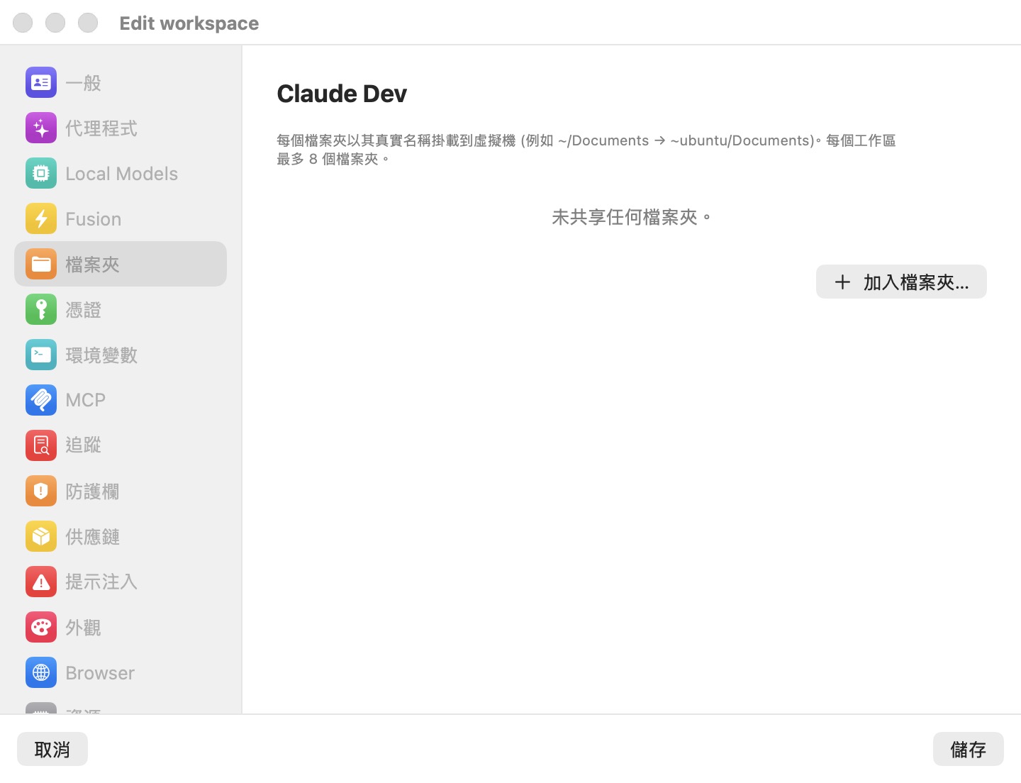1021x783 pixels.
Task: Click the 追蹤 document search icon
Action: (41, 445)
